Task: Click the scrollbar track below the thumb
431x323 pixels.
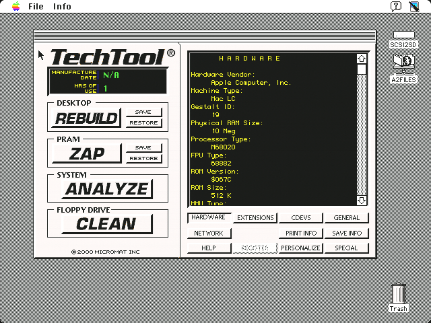Action: (x=362, y=135)
